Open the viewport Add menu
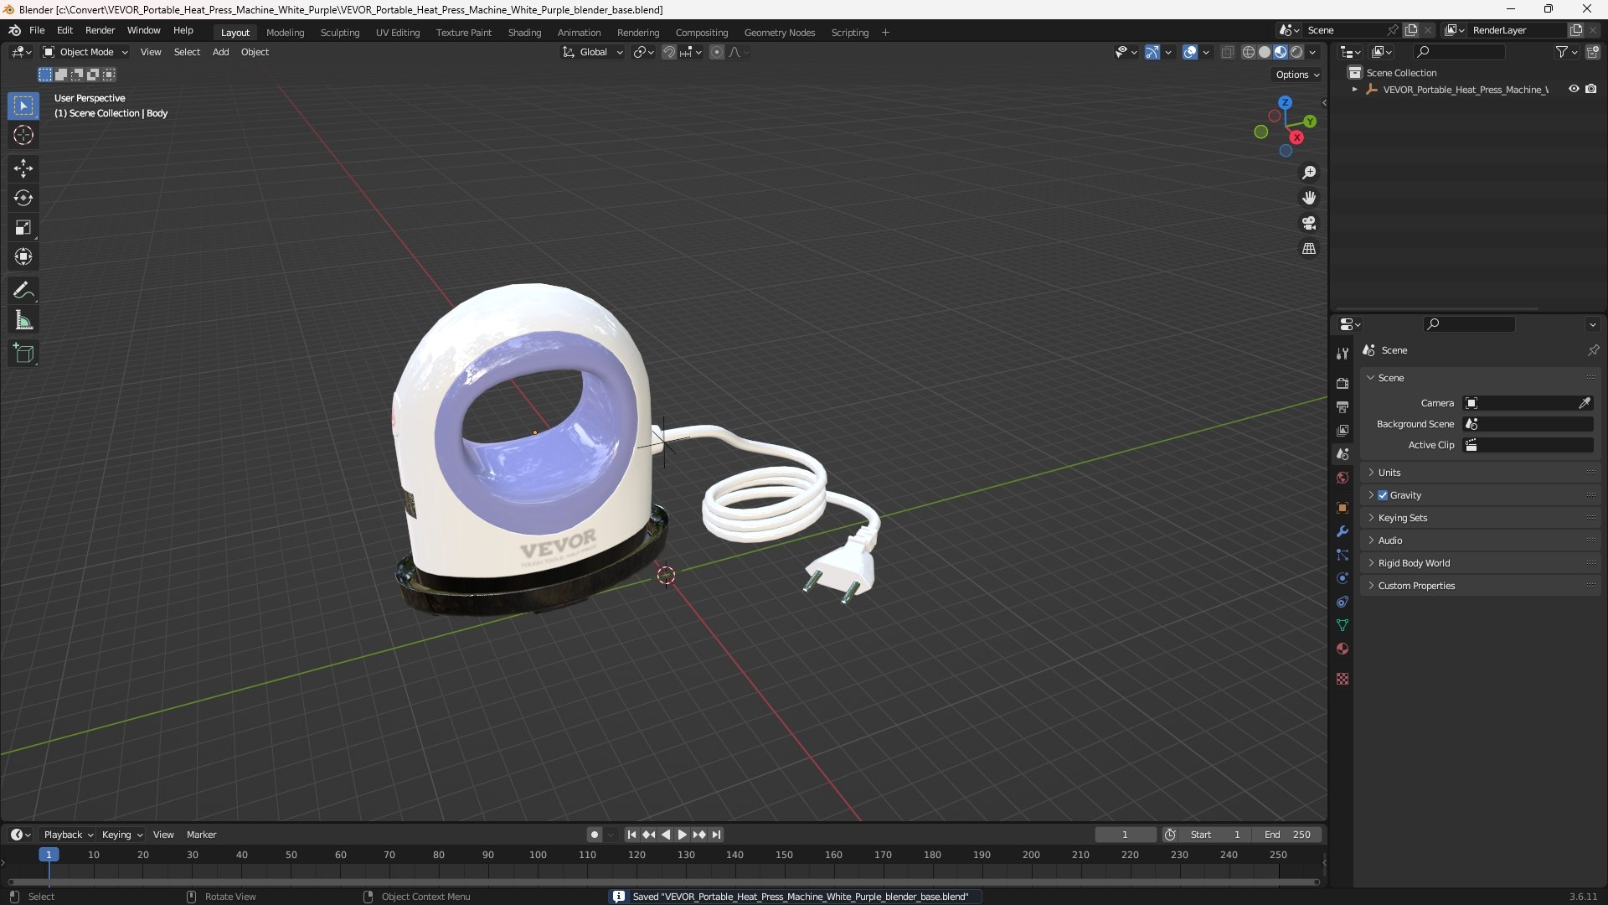 pos(220,52)
